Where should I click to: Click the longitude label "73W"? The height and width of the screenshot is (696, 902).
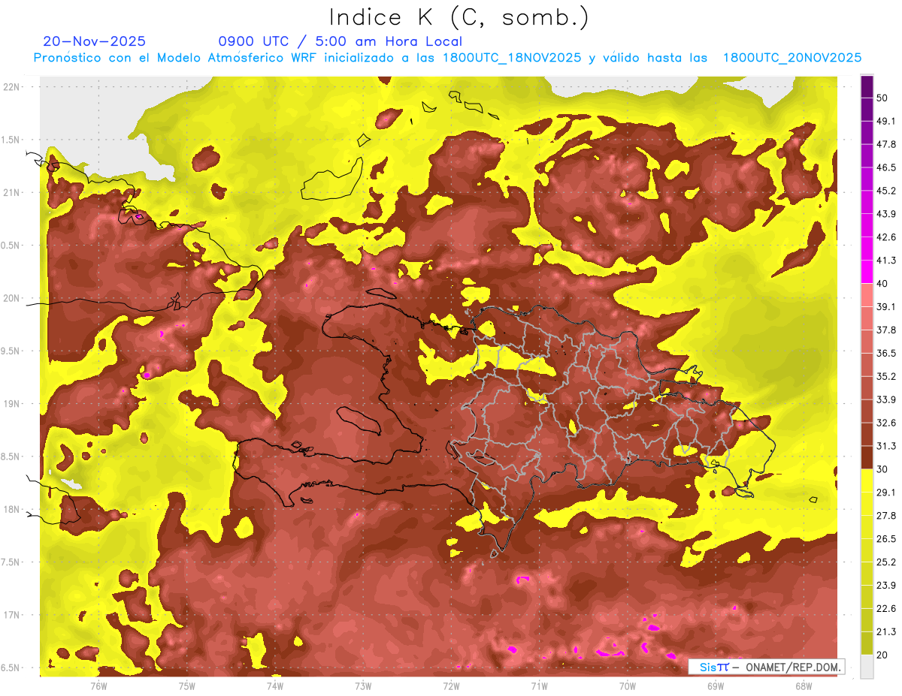tap(363, 686)
